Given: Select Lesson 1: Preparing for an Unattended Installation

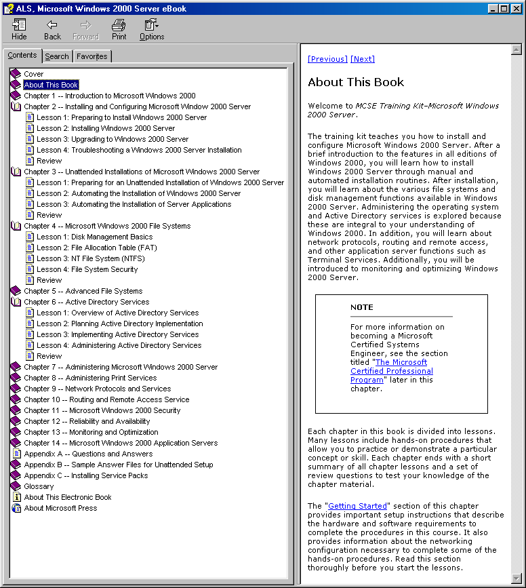Looking at the screenshot, I should tap(160, 182).
